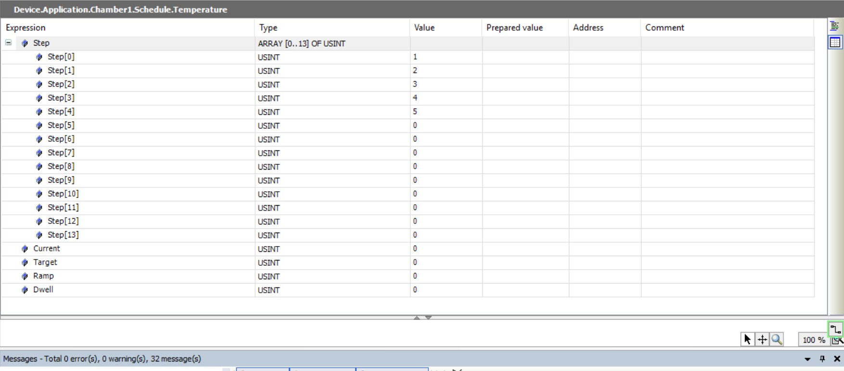Click the splitter up arrow below table
The image size is (844, 371).
coord(417,318)
